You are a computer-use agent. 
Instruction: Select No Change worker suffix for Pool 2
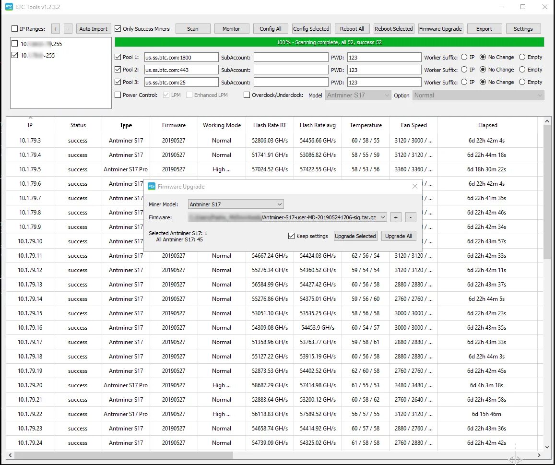483,70
